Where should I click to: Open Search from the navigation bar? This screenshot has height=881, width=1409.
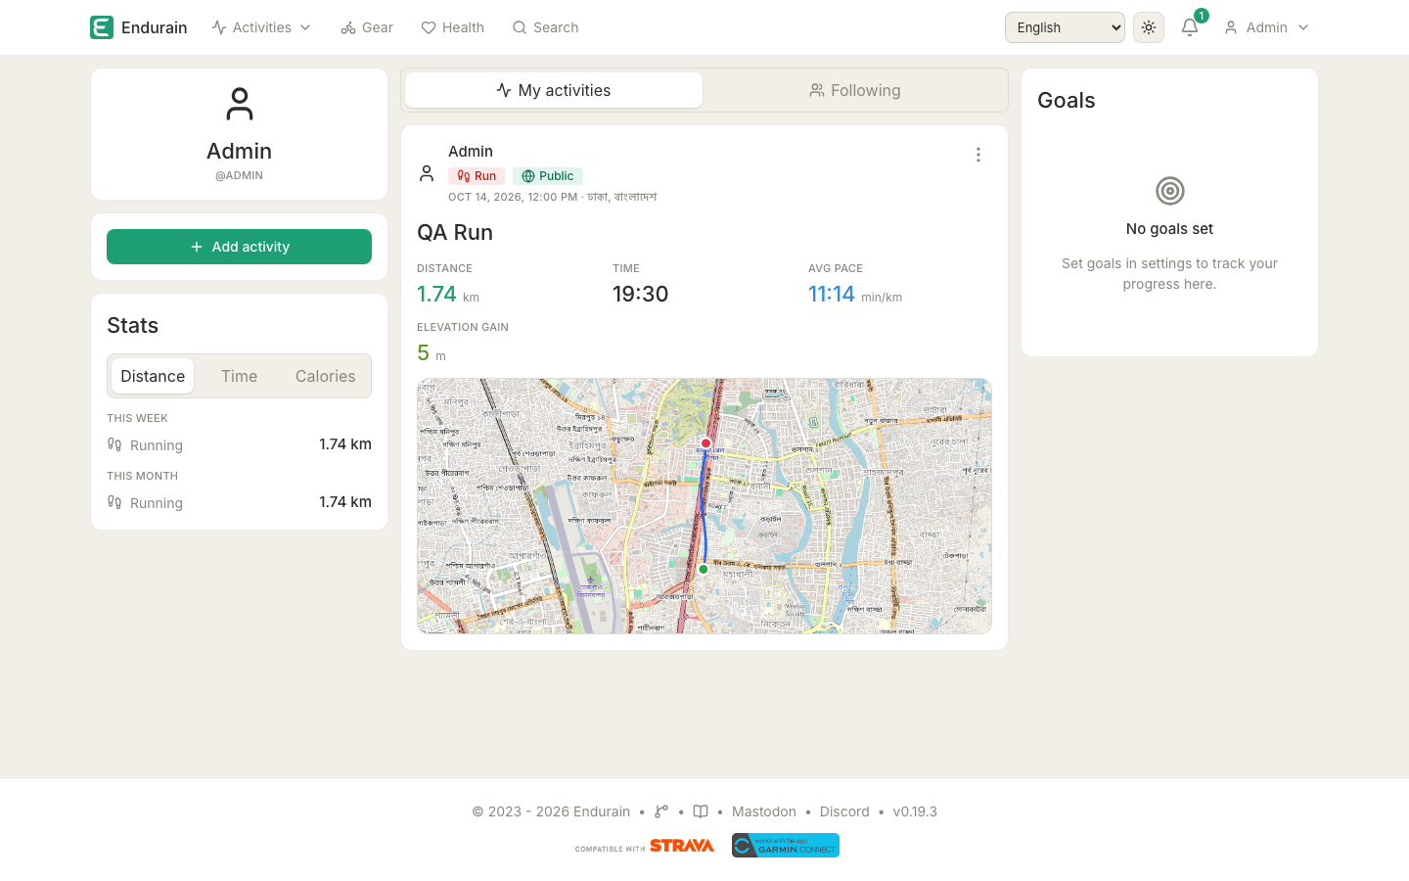tap(545, 27)
